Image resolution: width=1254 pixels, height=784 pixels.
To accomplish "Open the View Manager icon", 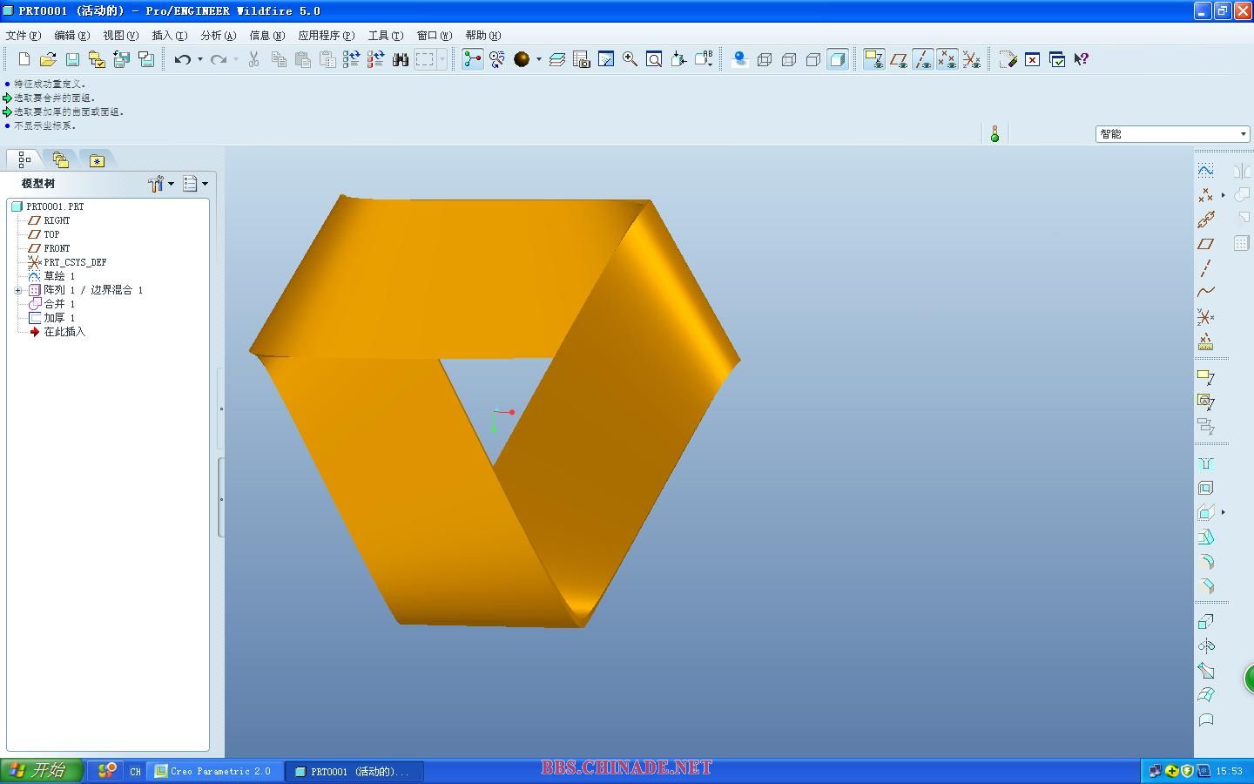I will [582, 59].
